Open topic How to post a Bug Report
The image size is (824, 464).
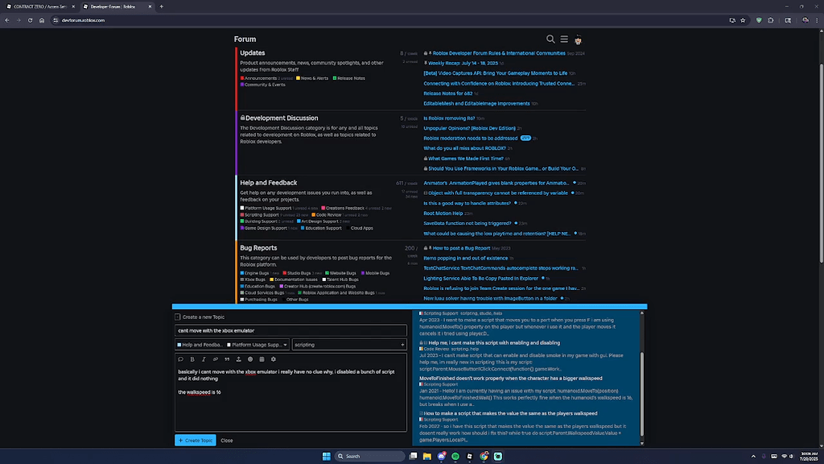[x=461, y=248]
